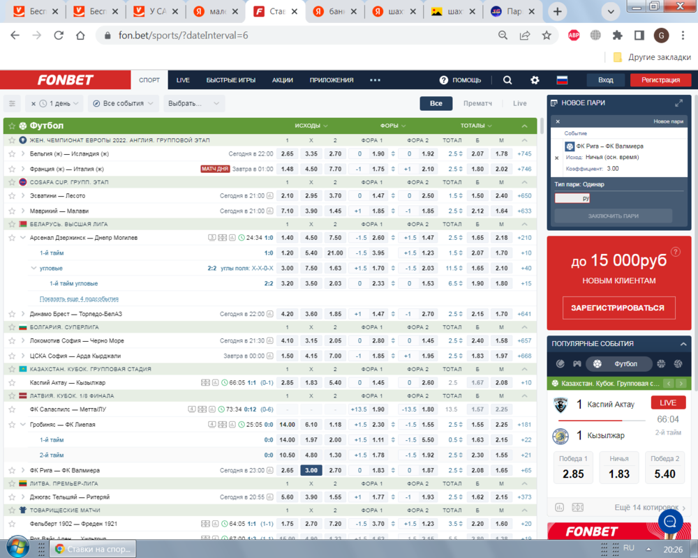Click the bonus info question mark
This screenshot has height=558, width=698.
[675, 252]
